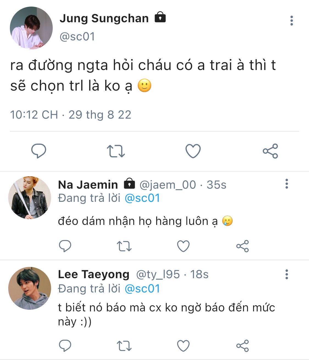309x360 pixels.
Task: Share Na Jaemin's reply
Action: 243,246
